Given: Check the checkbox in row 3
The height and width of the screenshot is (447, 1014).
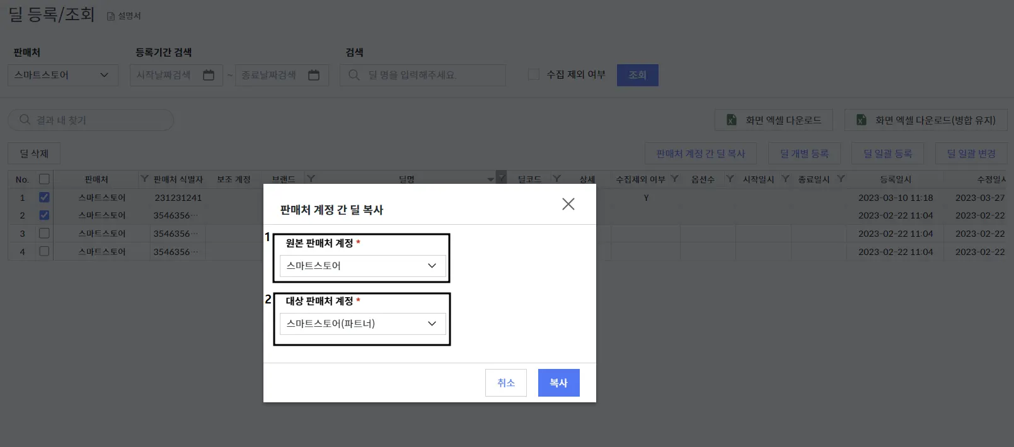Looking at the screenshot, I should pyautogui.click(x=44, y=233).
